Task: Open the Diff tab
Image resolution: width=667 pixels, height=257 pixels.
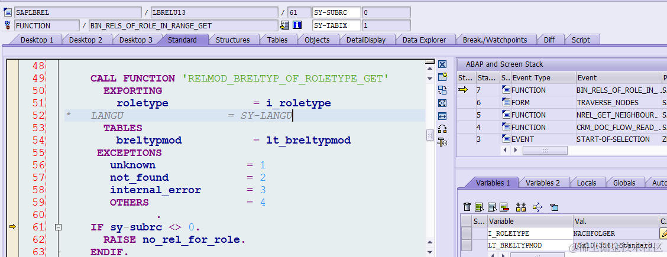Action: [549, 40]
